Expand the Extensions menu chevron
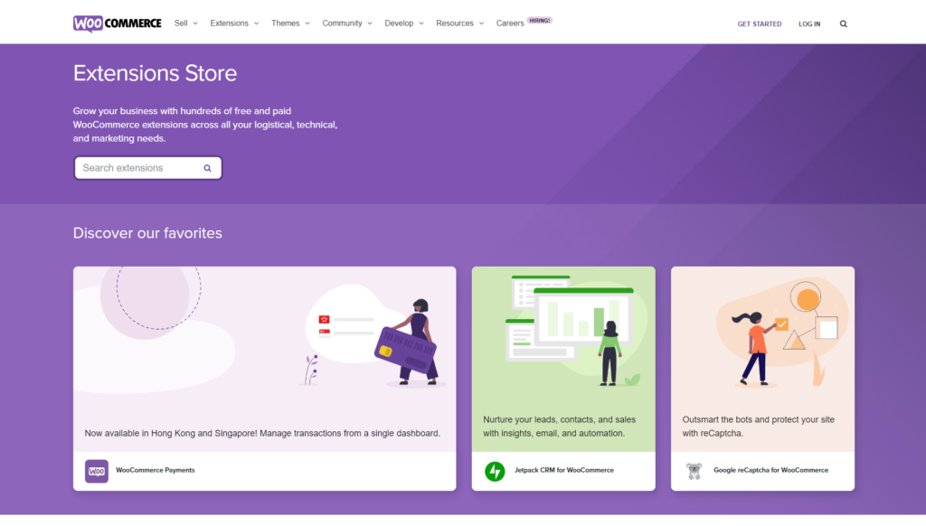The image size is (926, 526). (x=256, y=23)
